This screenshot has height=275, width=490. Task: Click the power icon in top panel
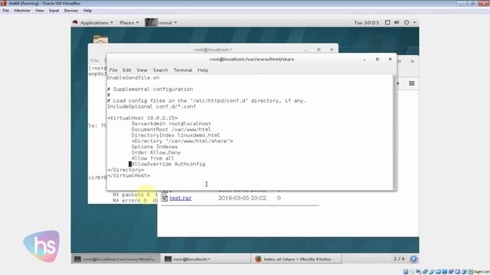[x=407, y=22]
